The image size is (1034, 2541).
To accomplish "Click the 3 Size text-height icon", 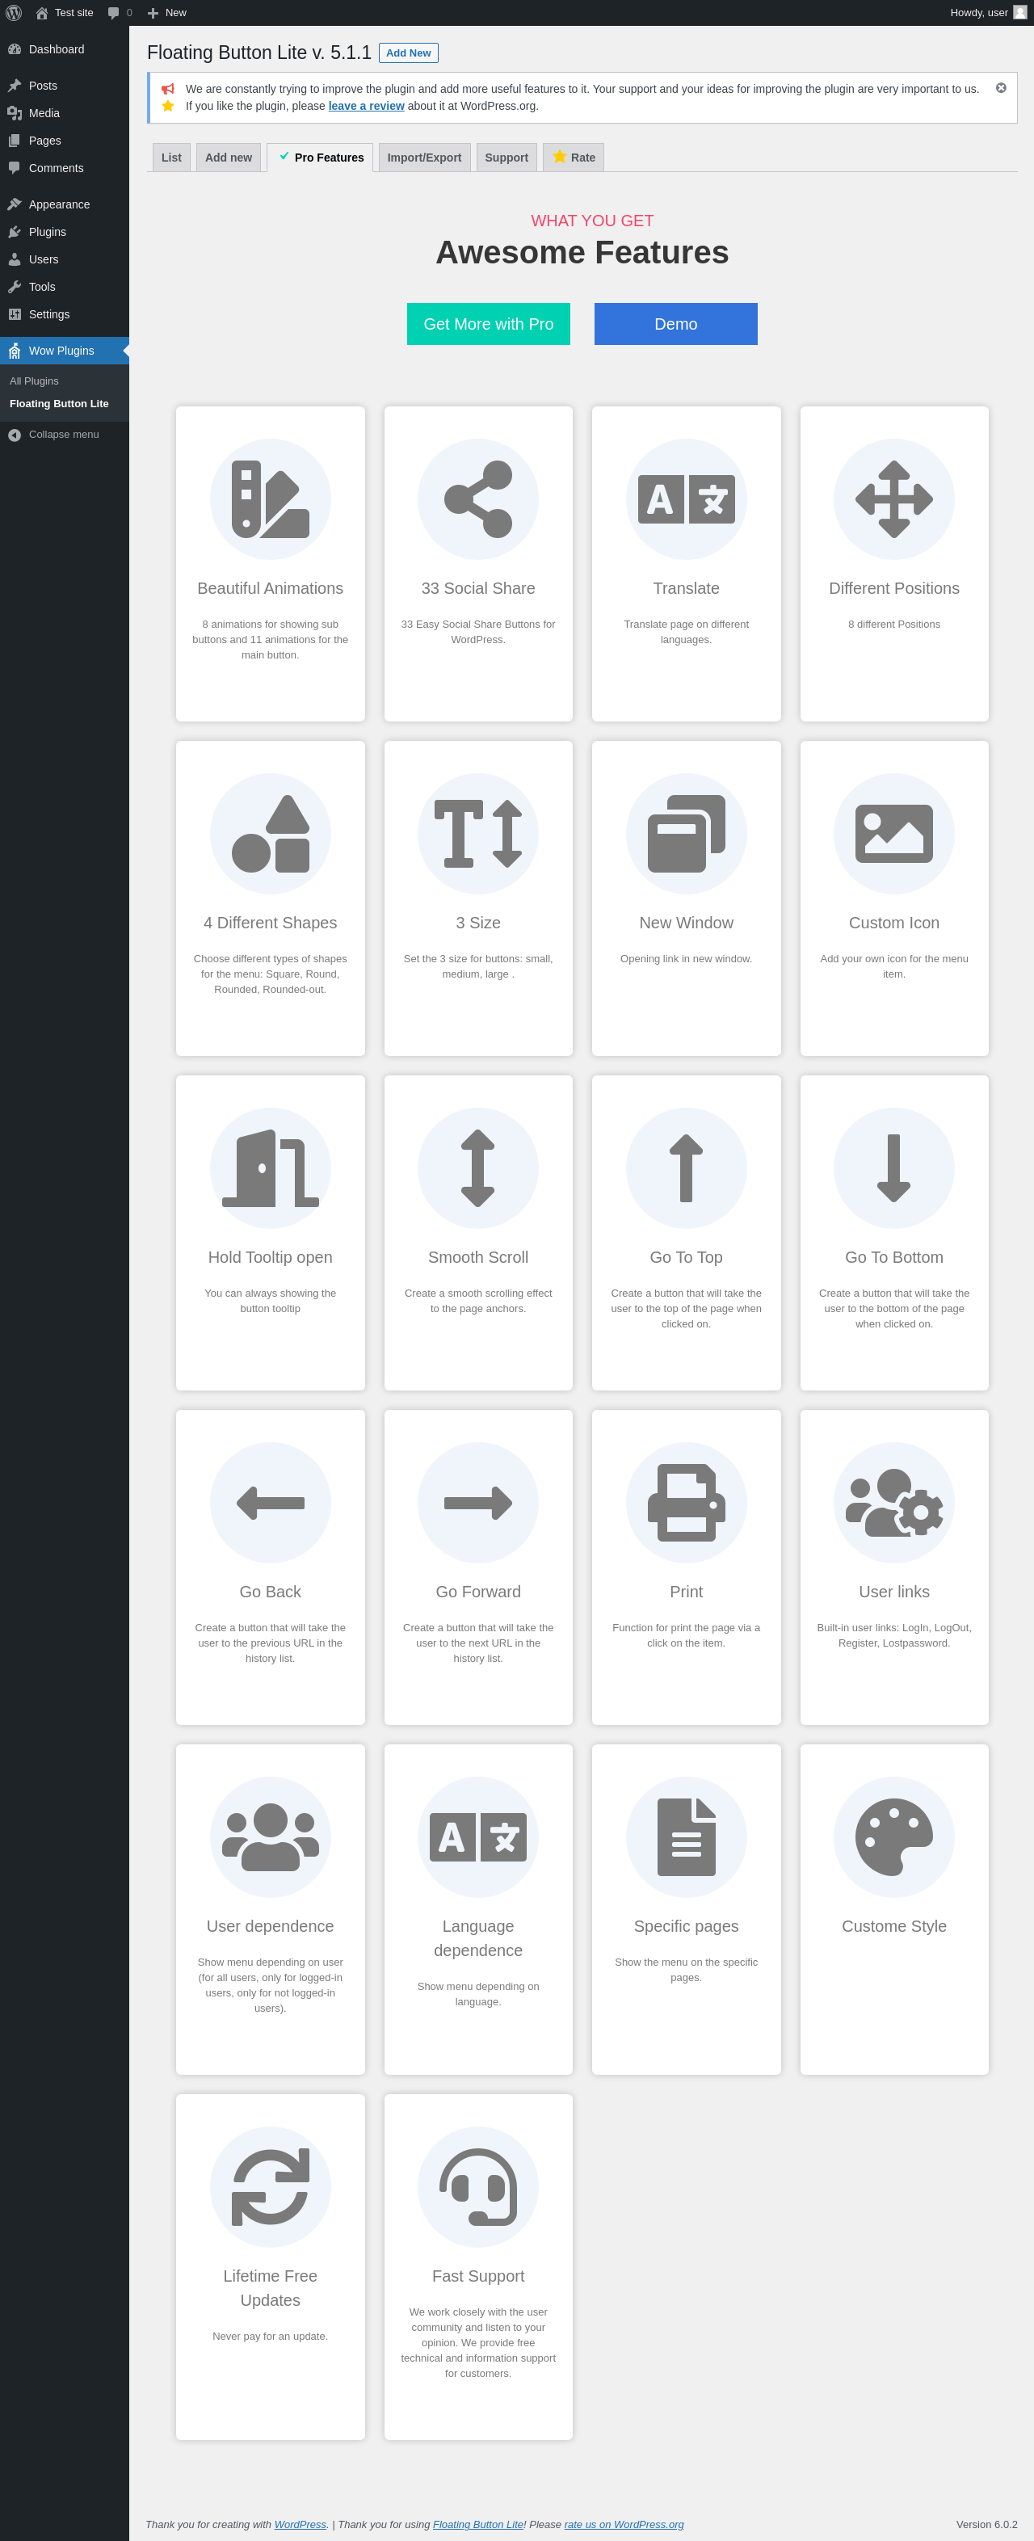I will click(478, 834).
